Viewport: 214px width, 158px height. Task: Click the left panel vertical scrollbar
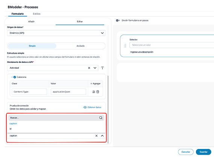tap(108, 109)
